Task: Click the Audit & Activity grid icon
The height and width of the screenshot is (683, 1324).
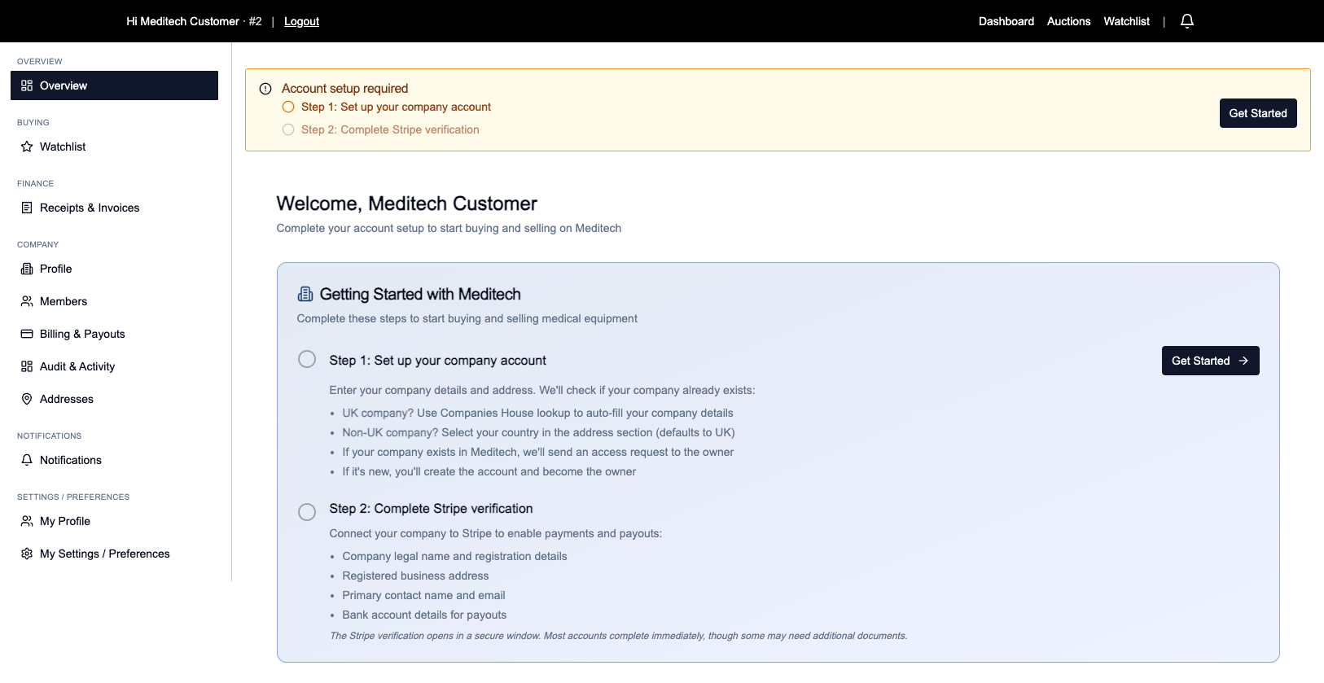Action: coord(27,366)
